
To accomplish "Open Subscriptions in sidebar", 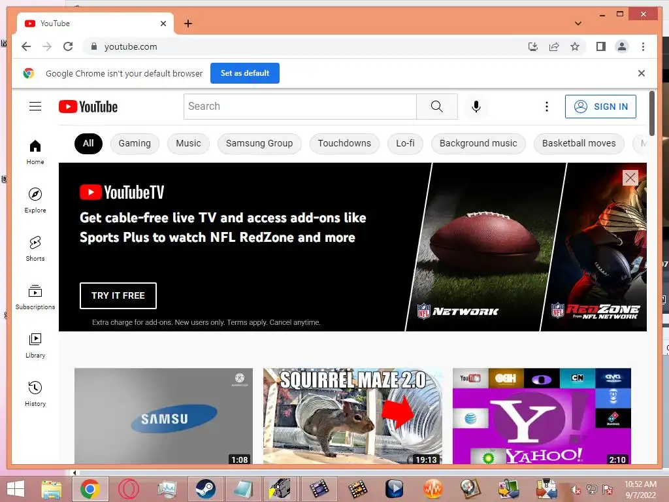I will pyautogui.click(x=35, y=297).
